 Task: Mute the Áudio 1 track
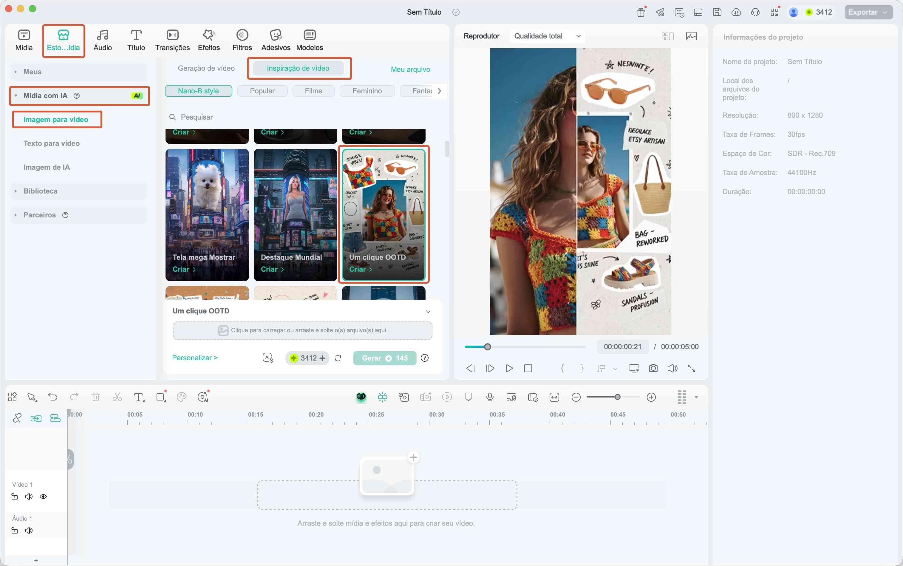pos(29,531)
